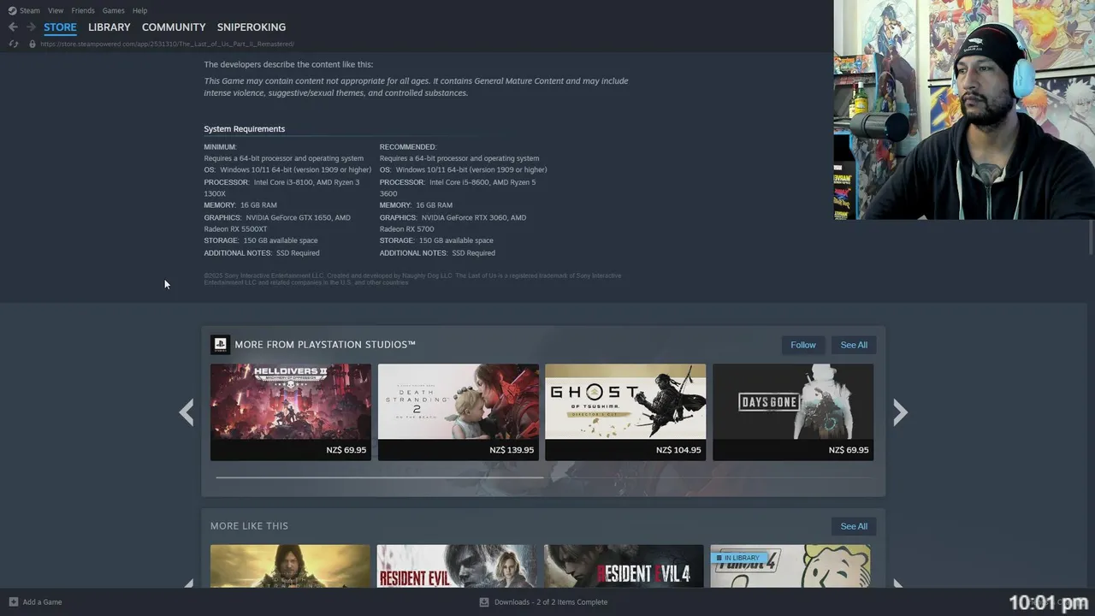Open the Games menu

[x=113, y=10]
